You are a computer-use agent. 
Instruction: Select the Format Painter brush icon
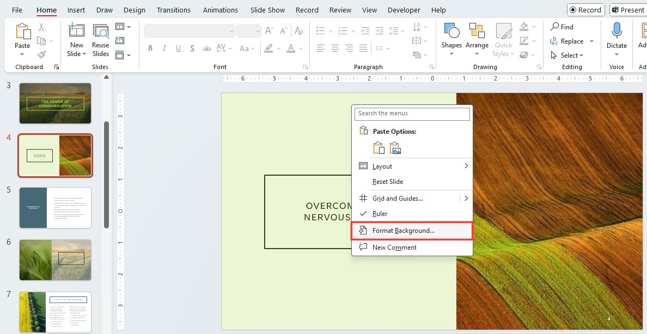point(41,55)
